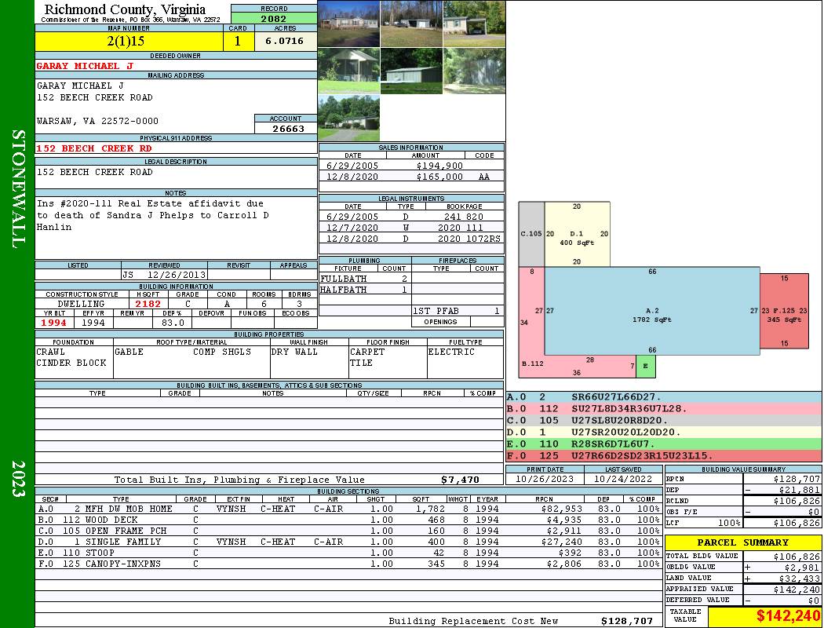
Task: Click building section F.0 CANOPY-INXPNS row
Action: (x=349, y=564)
